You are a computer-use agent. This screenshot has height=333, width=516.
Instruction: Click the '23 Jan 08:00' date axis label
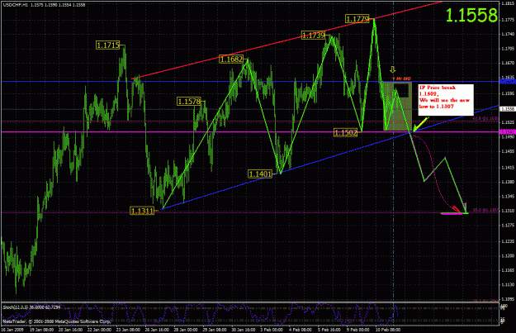coord(128,330)
